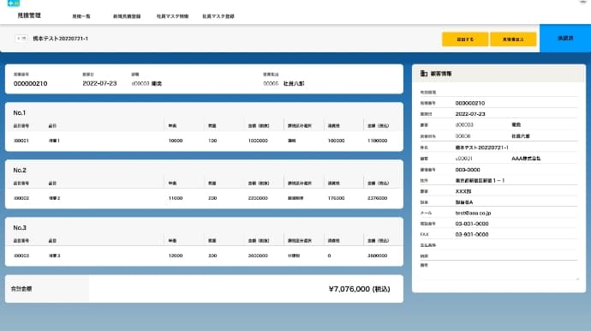Go to 社員マスタ登録 page
Screen dimensions: 591x331
click(x=218, y=16)
